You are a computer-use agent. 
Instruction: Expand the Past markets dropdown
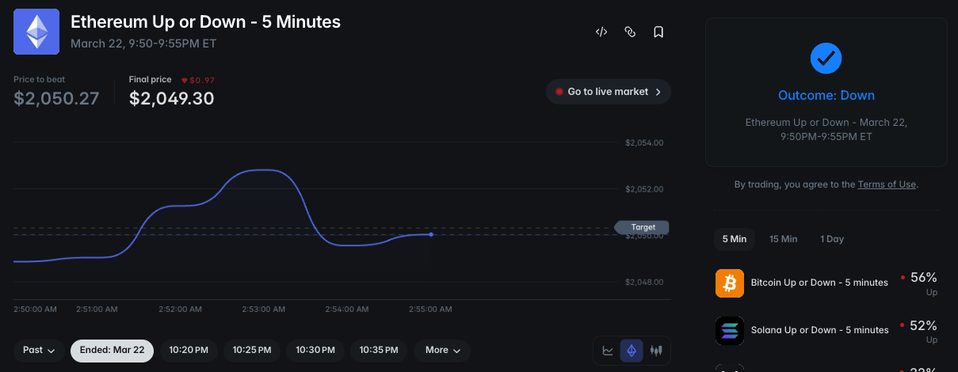(x=39, y=350)
